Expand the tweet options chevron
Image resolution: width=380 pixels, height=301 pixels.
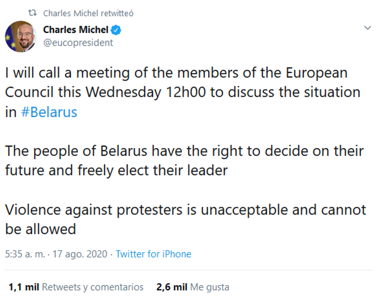367,28
